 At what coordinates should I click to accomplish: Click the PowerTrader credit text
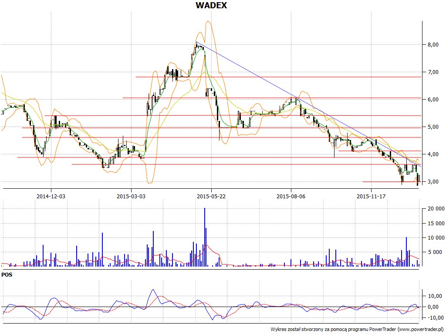coord(357,330)
